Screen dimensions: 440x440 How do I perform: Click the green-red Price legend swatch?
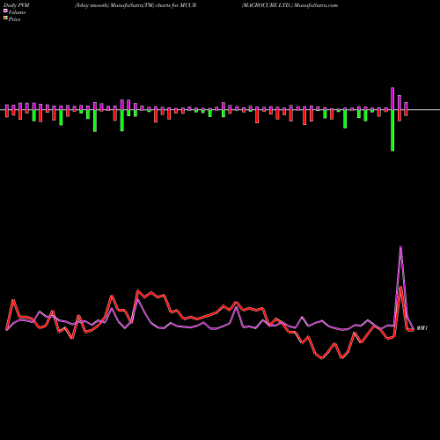5,18
